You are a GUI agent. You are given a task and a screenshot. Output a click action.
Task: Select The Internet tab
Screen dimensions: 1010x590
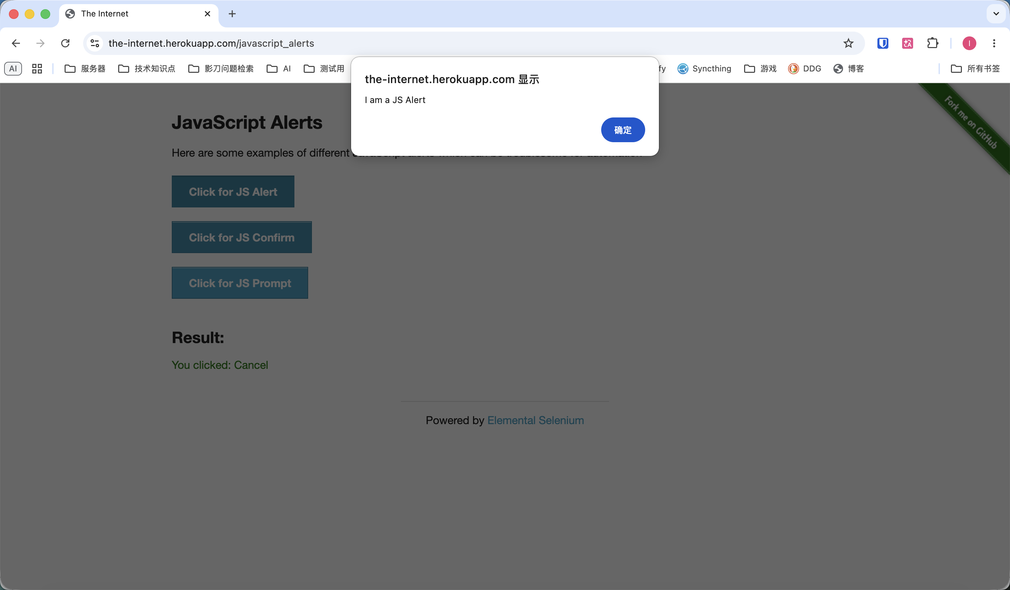pyautogui.click(x=138, y=14)
